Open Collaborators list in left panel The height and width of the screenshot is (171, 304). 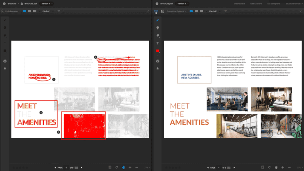(x=11, y=11)
